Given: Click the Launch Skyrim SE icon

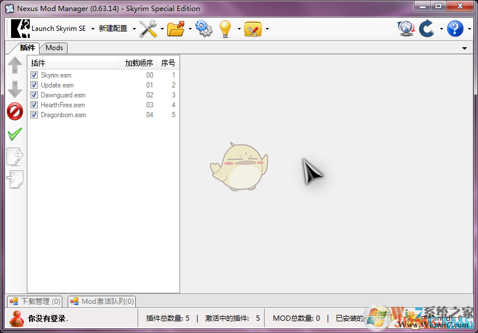Looking at the screenshot, I should [x=20, y=29].
